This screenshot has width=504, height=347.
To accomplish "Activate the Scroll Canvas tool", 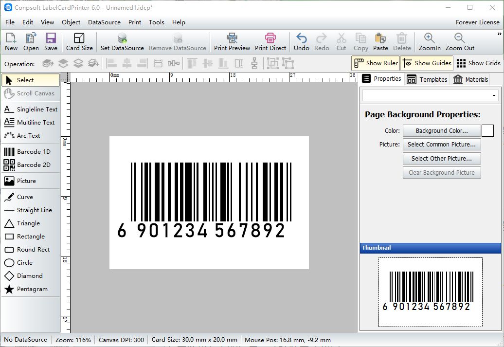I will coord(31,93).
